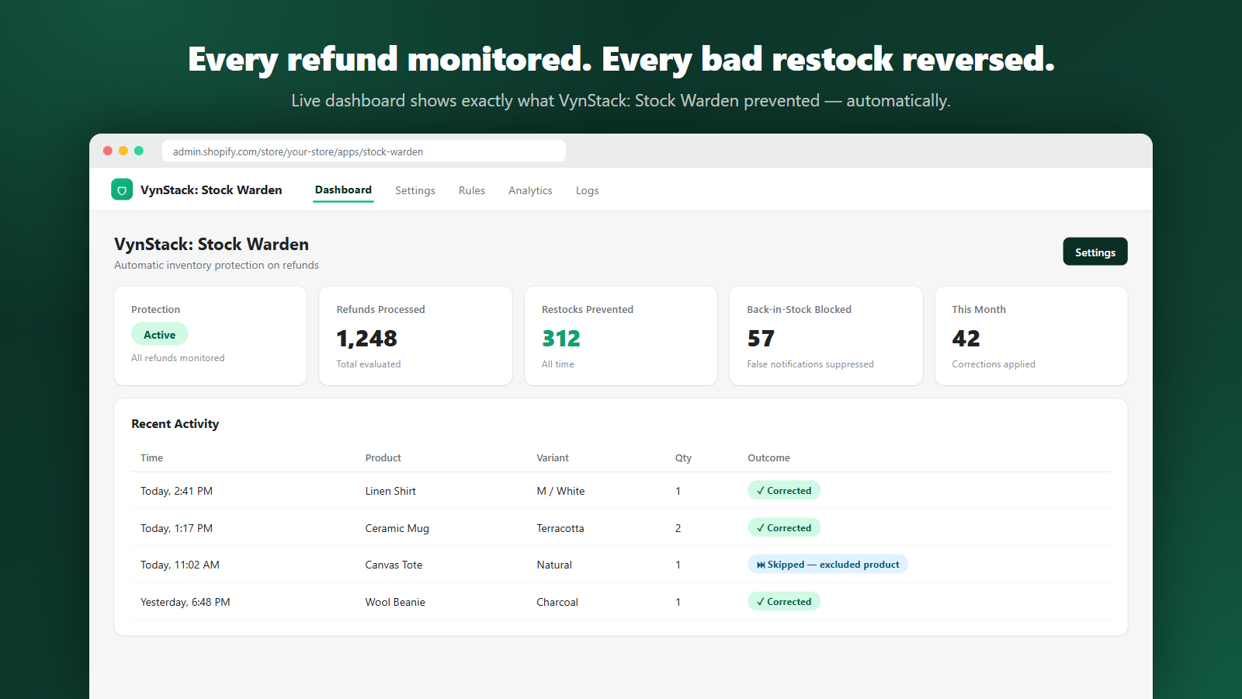Click the Active protection status badge
This screenshot has height=699, width=1242.
coord(159,335)
